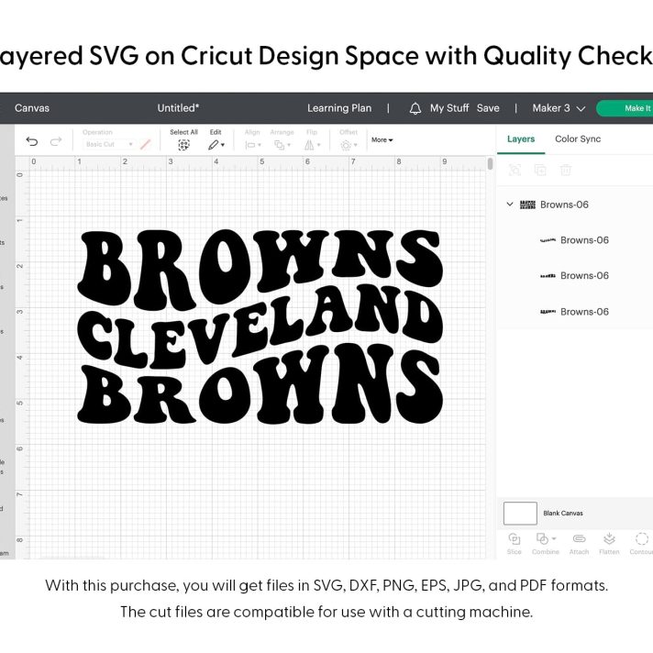Switch to the Color Sync tab
Image resolution: width=653 pixels, height=653 pixels.
tap(578, 139)
